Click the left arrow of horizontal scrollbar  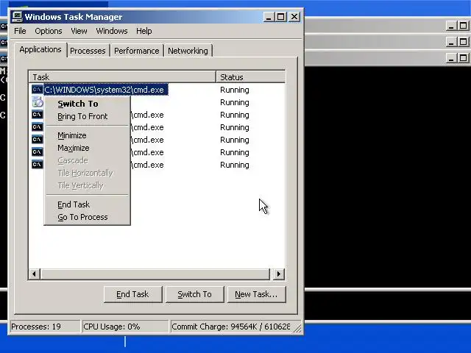click(x=35, y=274)
